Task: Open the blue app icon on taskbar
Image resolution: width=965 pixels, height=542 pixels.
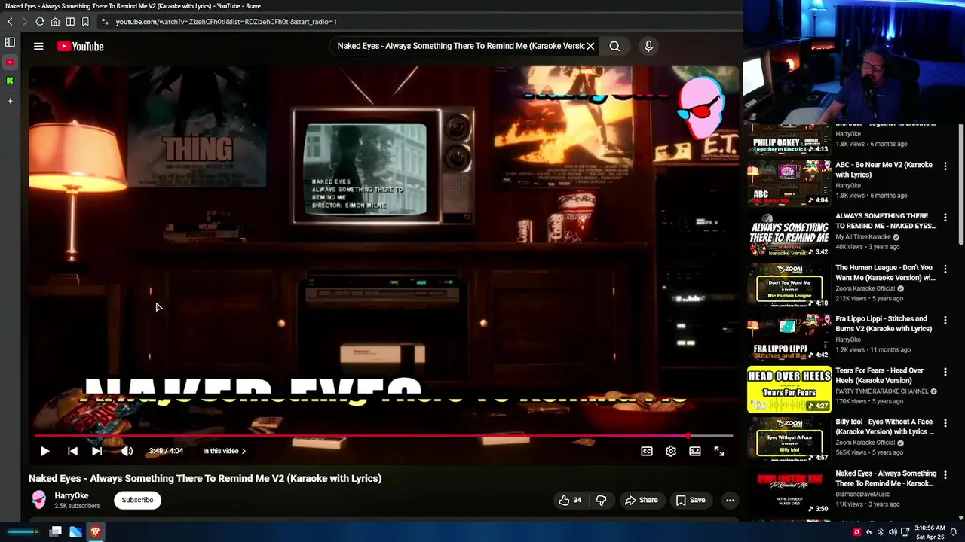Action: (x=75, y=532)
